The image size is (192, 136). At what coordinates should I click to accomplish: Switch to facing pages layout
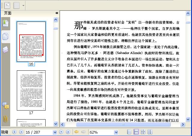click(150, 132)
